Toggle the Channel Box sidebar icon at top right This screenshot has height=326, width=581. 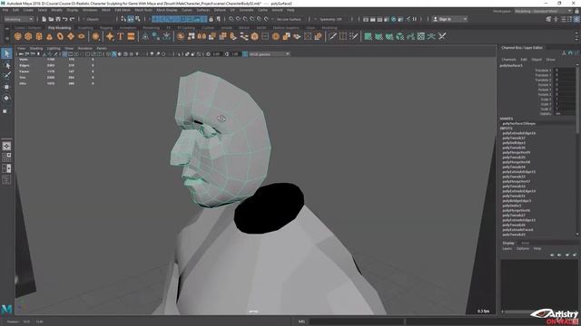576,19
